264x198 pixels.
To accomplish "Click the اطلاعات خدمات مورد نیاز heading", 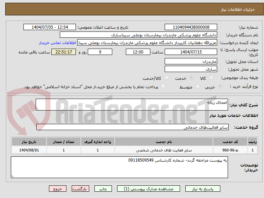I will [234, 115].
